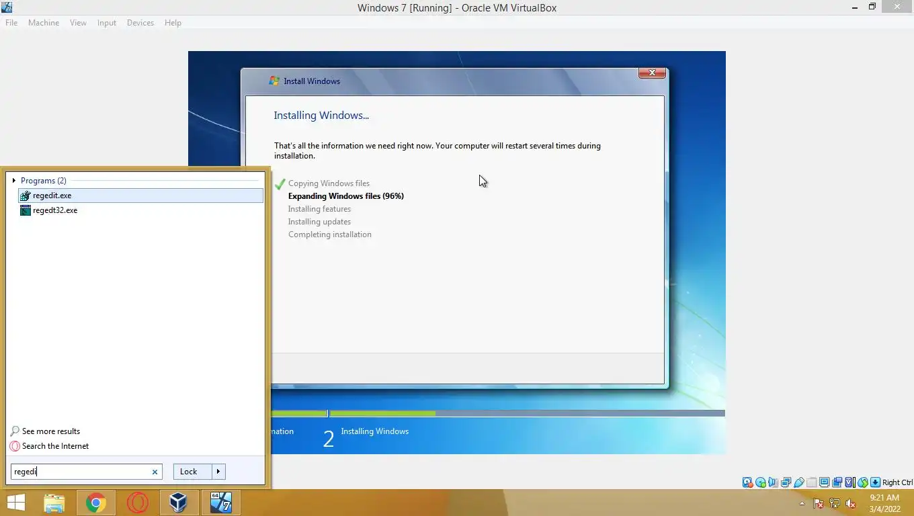The image size is (914, 516).
Task: Show hidden system tray icons
Action: [x=802, y=503]
